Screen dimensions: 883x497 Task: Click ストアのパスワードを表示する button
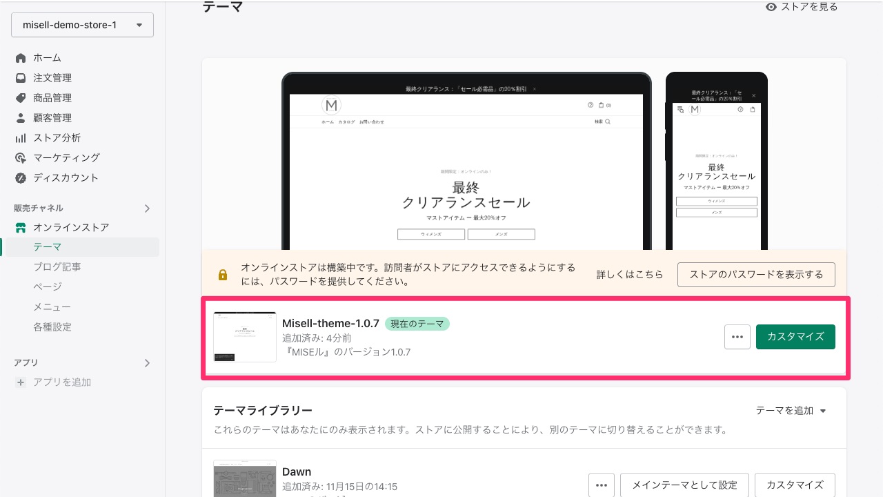pyautogui.click(x=756, y=275)
